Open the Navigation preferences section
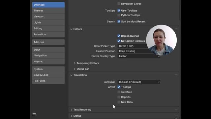 pyautogui.click(x=48, y=56)
